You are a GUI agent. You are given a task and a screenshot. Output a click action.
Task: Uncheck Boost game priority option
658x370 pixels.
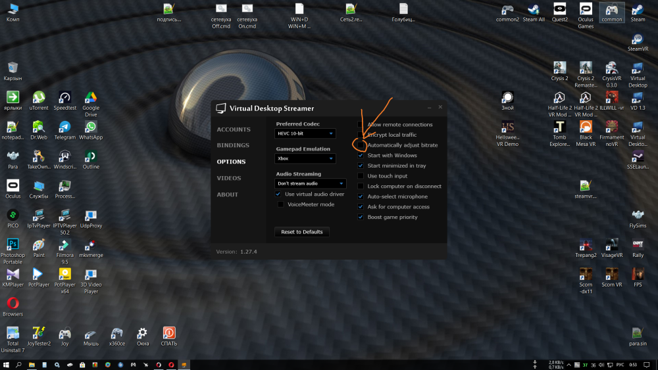tap(361, 217)
